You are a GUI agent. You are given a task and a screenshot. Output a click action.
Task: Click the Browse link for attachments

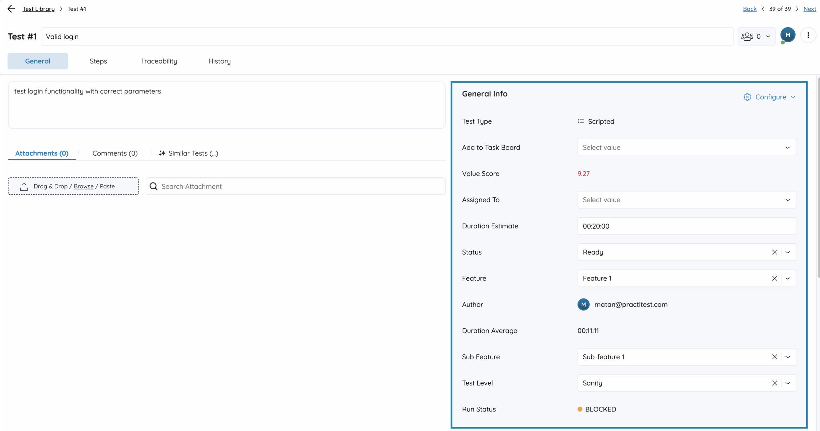[84, 186]
